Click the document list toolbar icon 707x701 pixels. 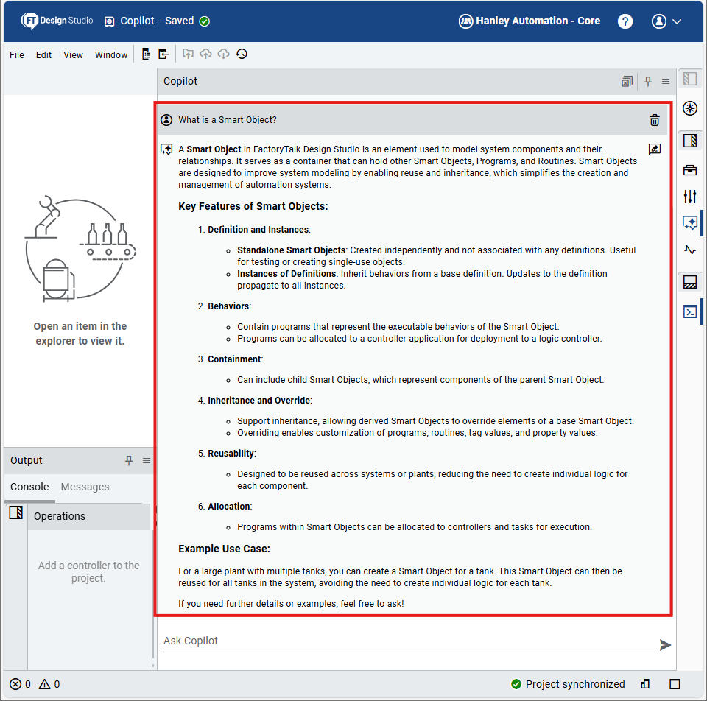(146, 54)
